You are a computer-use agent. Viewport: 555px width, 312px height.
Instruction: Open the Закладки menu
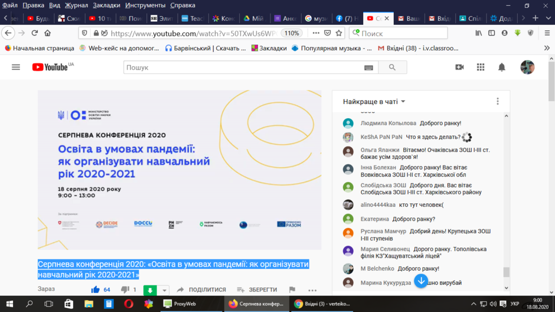tap(106, 5)
